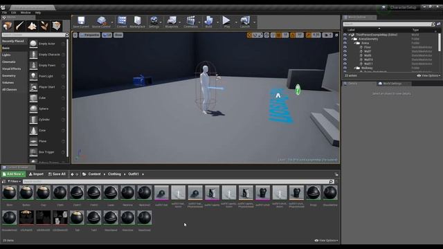This screenshot has width=443, height=249.
Task: Open the File menu
Action: tap(5, 12)
